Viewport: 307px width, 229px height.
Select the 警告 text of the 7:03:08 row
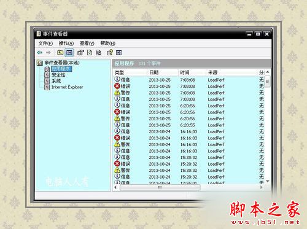pyautogui.click(x=125, y=93)
